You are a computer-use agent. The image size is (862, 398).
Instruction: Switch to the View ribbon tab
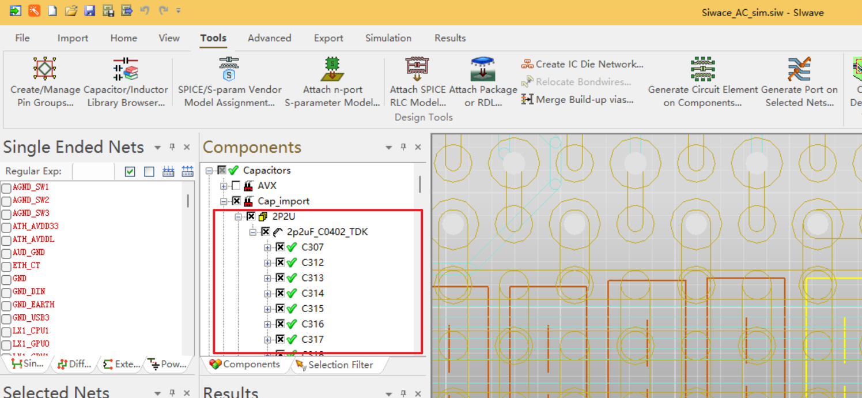(169, 38)
